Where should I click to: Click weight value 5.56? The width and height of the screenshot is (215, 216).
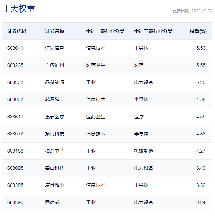click(x=201, y=48)
